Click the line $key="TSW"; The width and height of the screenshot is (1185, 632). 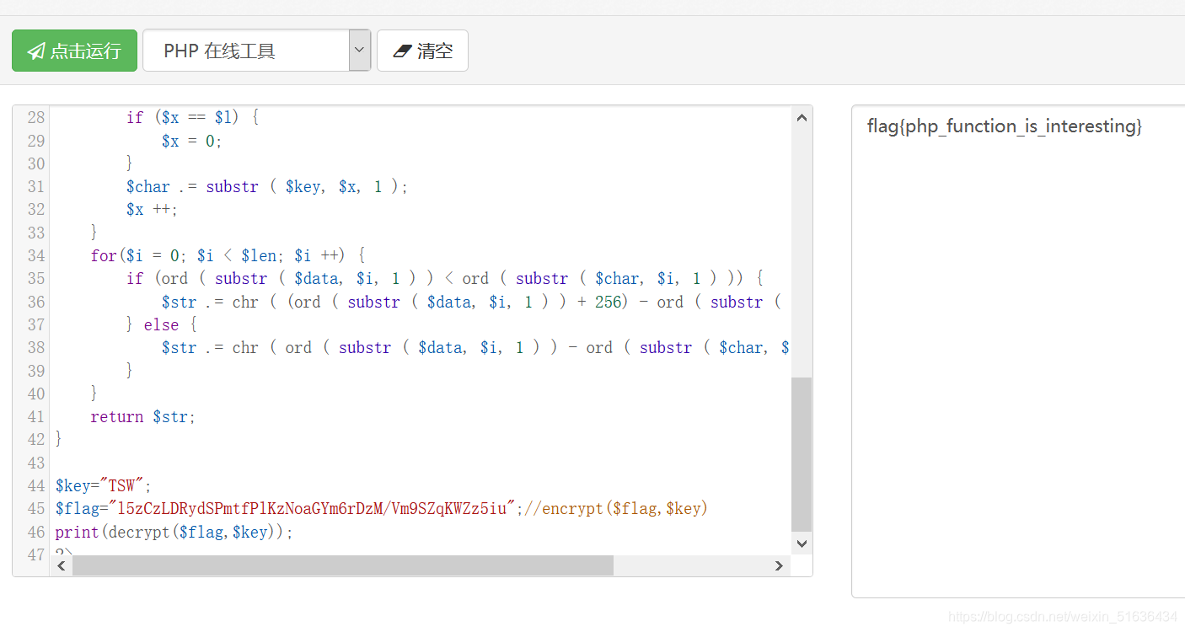(103, 485)
